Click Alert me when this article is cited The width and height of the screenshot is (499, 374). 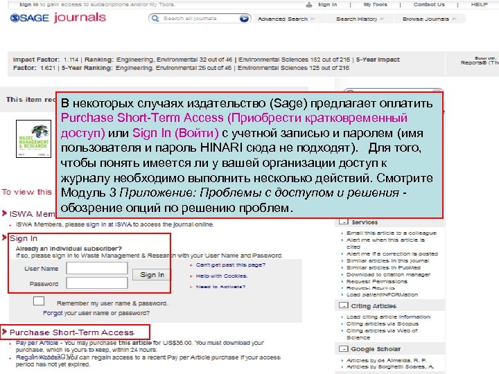coord(386,243)
